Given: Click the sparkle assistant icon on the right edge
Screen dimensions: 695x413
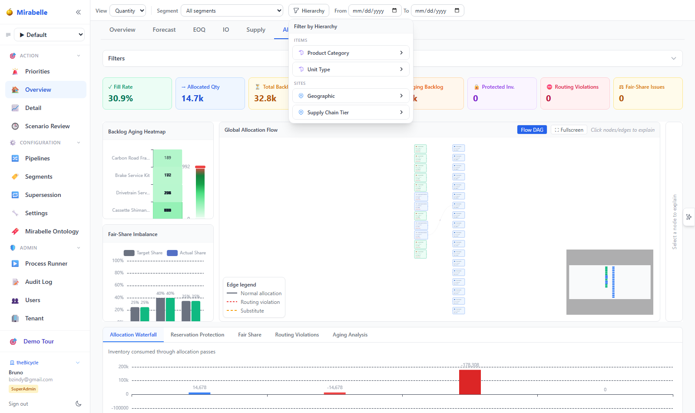Looking at the screenshot, I should tap(689, 217).
